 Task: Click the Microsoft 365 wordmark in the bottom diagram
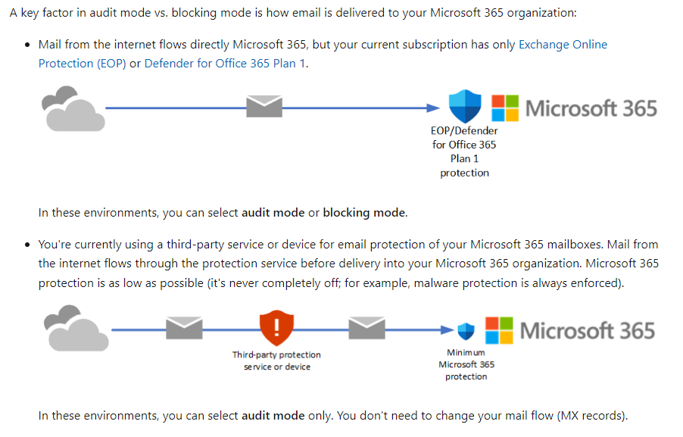point(587,330)
